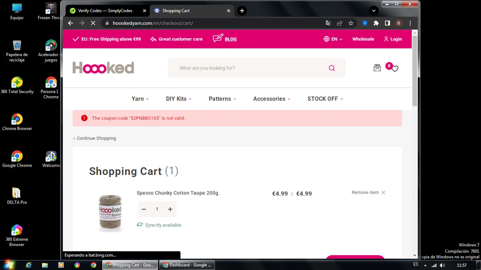
Task: Go back using the browser back arrow
Action: (71, 23)
